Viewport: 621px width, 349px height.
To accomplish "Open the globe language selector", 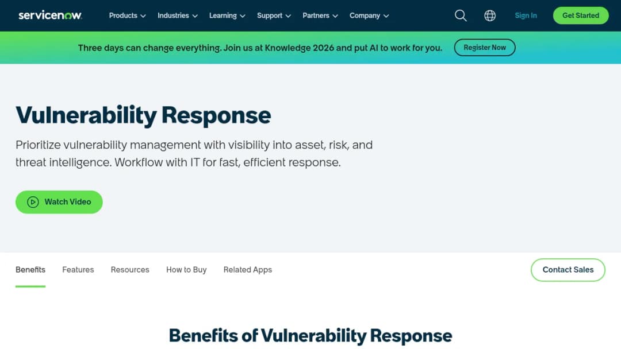I will (x=490, y=15).
